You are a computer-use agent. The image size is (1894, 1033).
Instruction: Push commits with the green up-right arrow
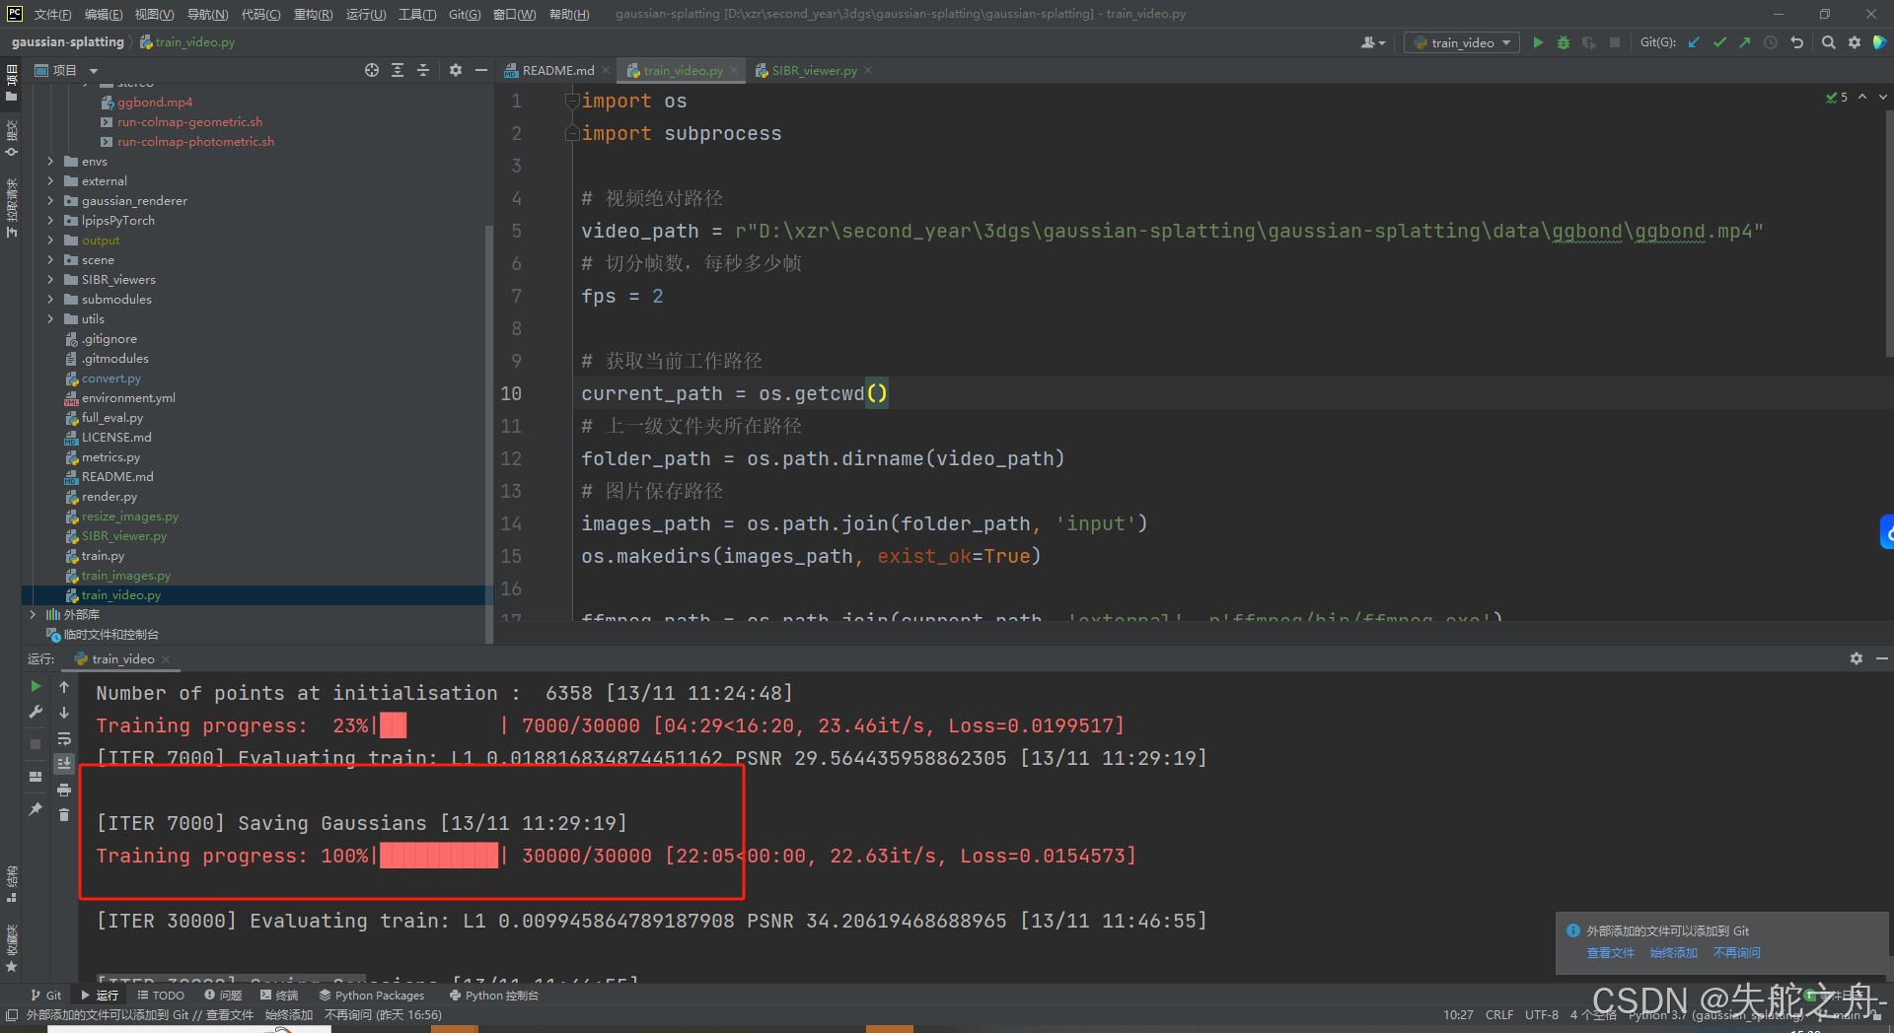pos(1745,42)
